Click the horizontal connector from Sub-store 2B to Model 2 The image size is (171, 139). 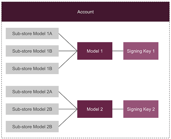coord(68,109)
